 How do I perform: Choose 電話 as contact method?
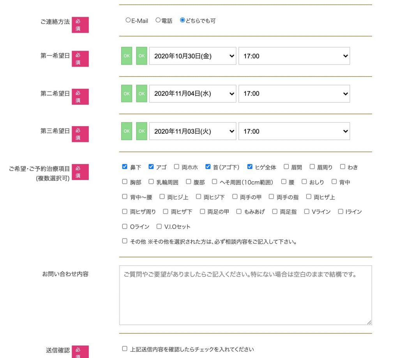coord(158,21)
